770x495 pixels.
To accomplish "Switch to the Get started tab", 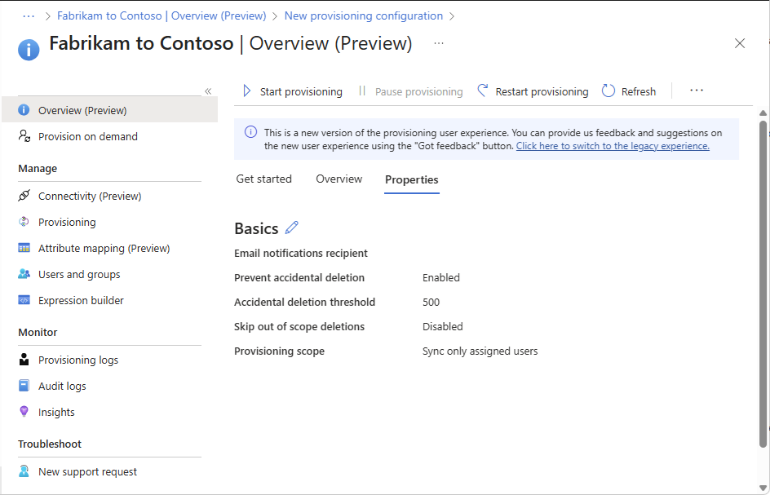I will coord(263,179).
